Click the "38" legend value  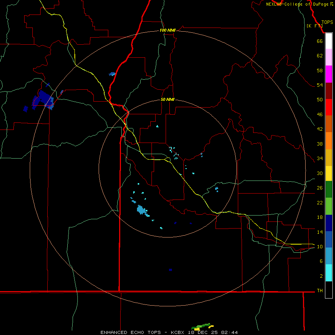[320, 144]
